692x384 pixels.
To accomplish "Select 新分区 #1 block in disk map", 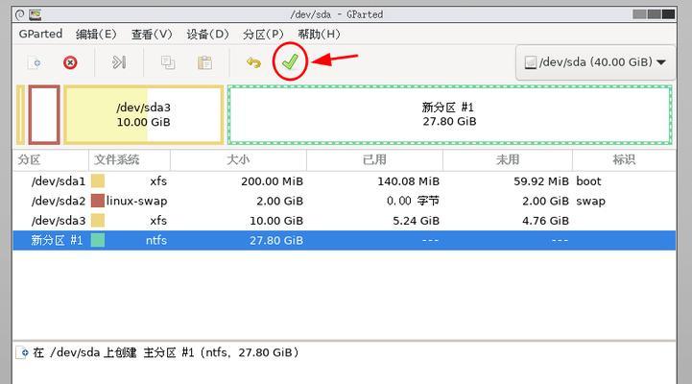I will pos(450,115).
